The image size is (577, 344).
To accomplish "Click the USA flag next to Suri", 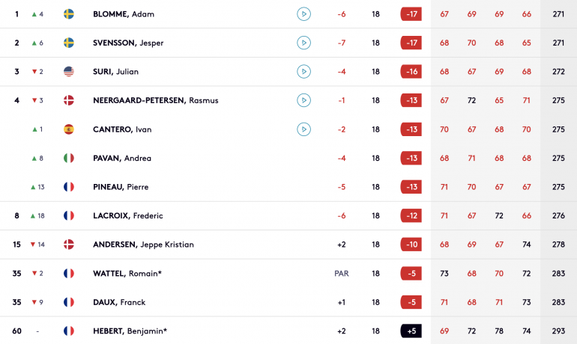I will (x=69, y=71).
